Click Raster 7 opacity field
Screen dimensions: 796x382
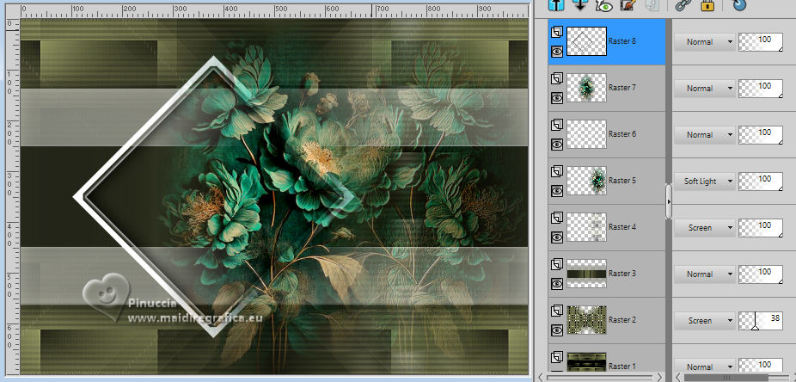click(761, 89)
